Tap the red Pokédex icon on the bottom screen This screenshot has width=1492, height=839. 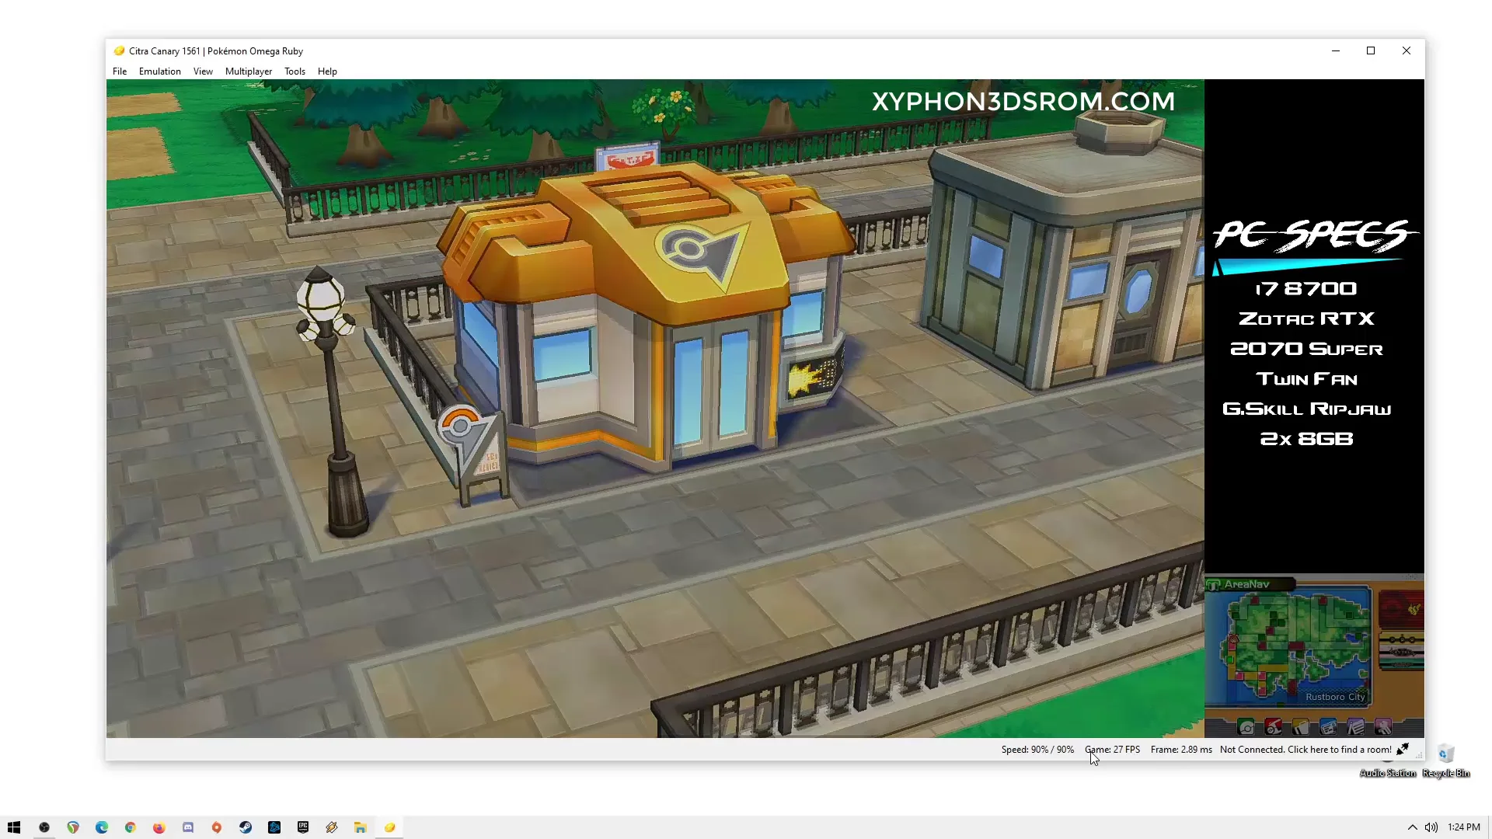coord(1274,727)
